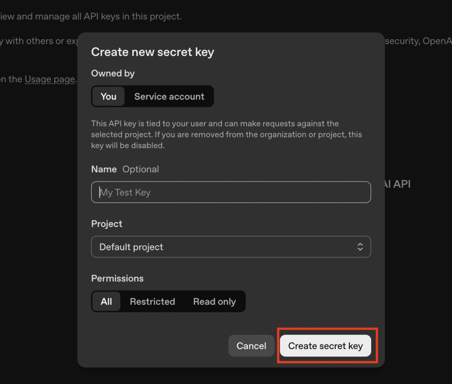Click the up-down chevron icon in Project selector
The height and width of the screenshot is (384, 452).
[x=360, y=247]
